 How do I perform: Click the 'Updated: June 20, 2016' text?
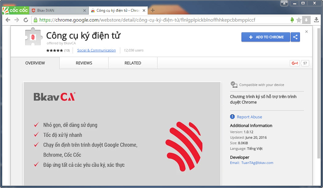249,137
